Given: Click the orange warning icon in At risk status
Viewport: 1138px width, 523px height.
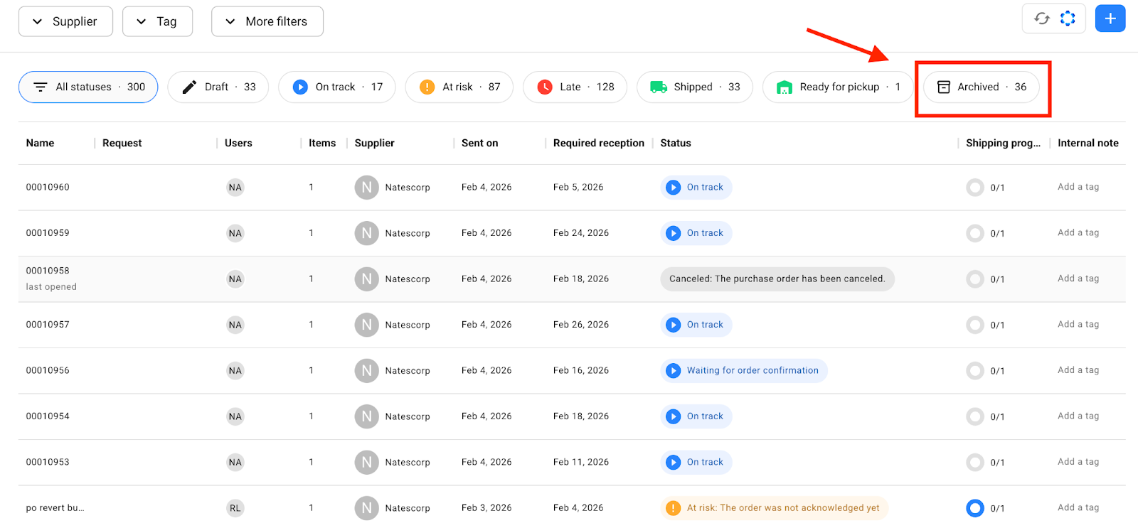Looking at the screenshot, I should coord(673,508).
